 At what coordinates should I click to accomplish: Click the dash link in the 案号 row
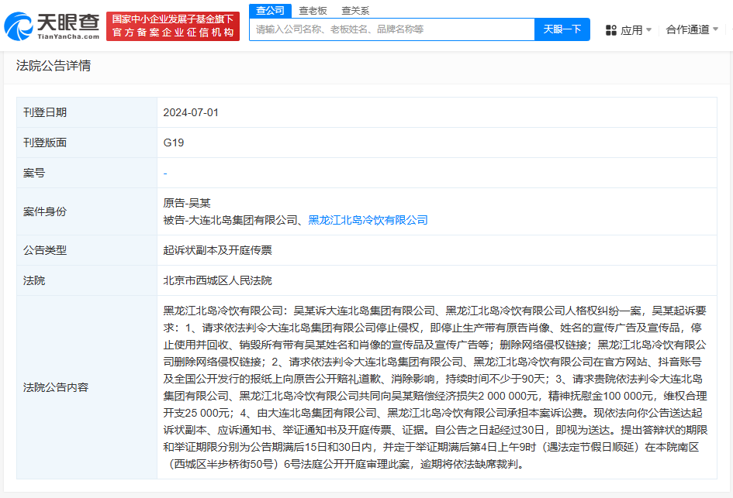pyautogui.click(x=165, y=173)
